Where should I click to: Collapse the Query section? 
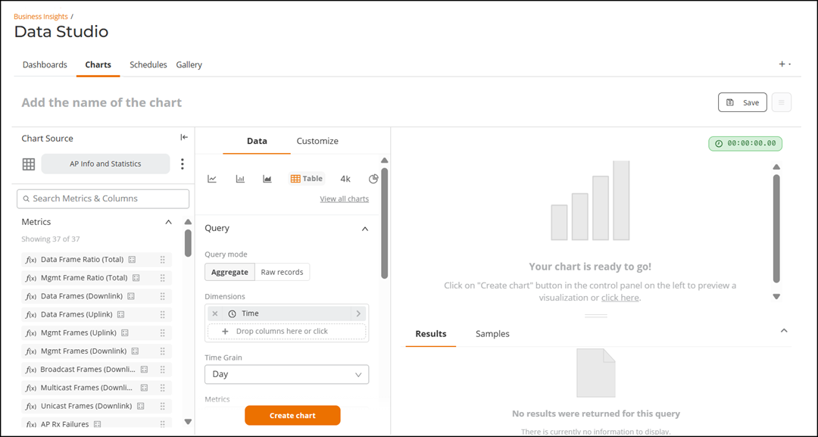coord(365,229)
